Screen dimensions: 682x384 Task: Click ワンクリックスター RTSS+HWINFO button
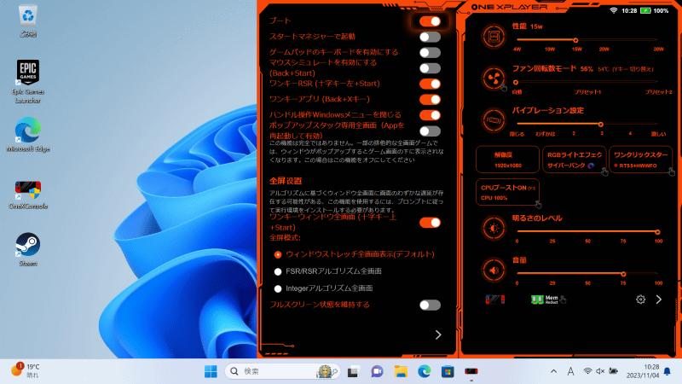[641, 160]
